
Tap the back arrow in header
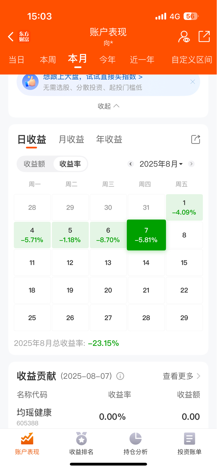pyautogui.click(x=11, y=37)
